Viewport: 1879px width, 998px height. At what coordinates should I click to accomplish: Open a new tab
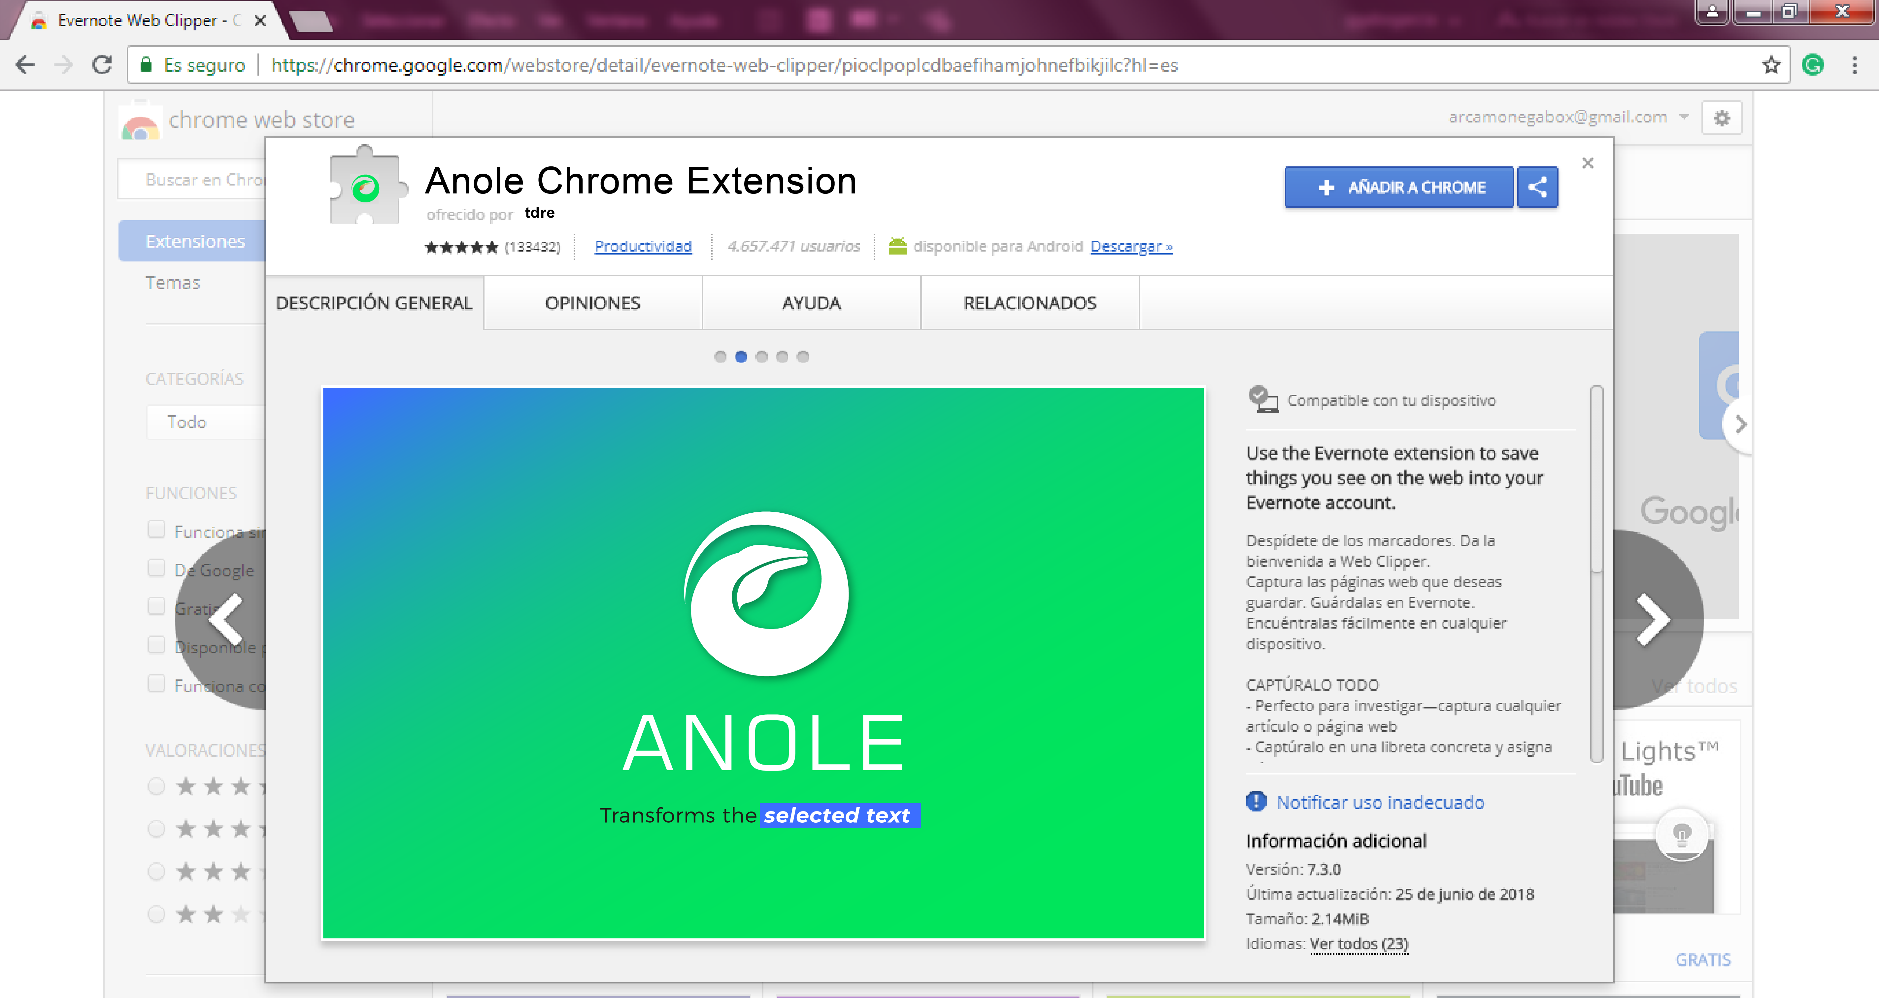click(x=312, y=22)
